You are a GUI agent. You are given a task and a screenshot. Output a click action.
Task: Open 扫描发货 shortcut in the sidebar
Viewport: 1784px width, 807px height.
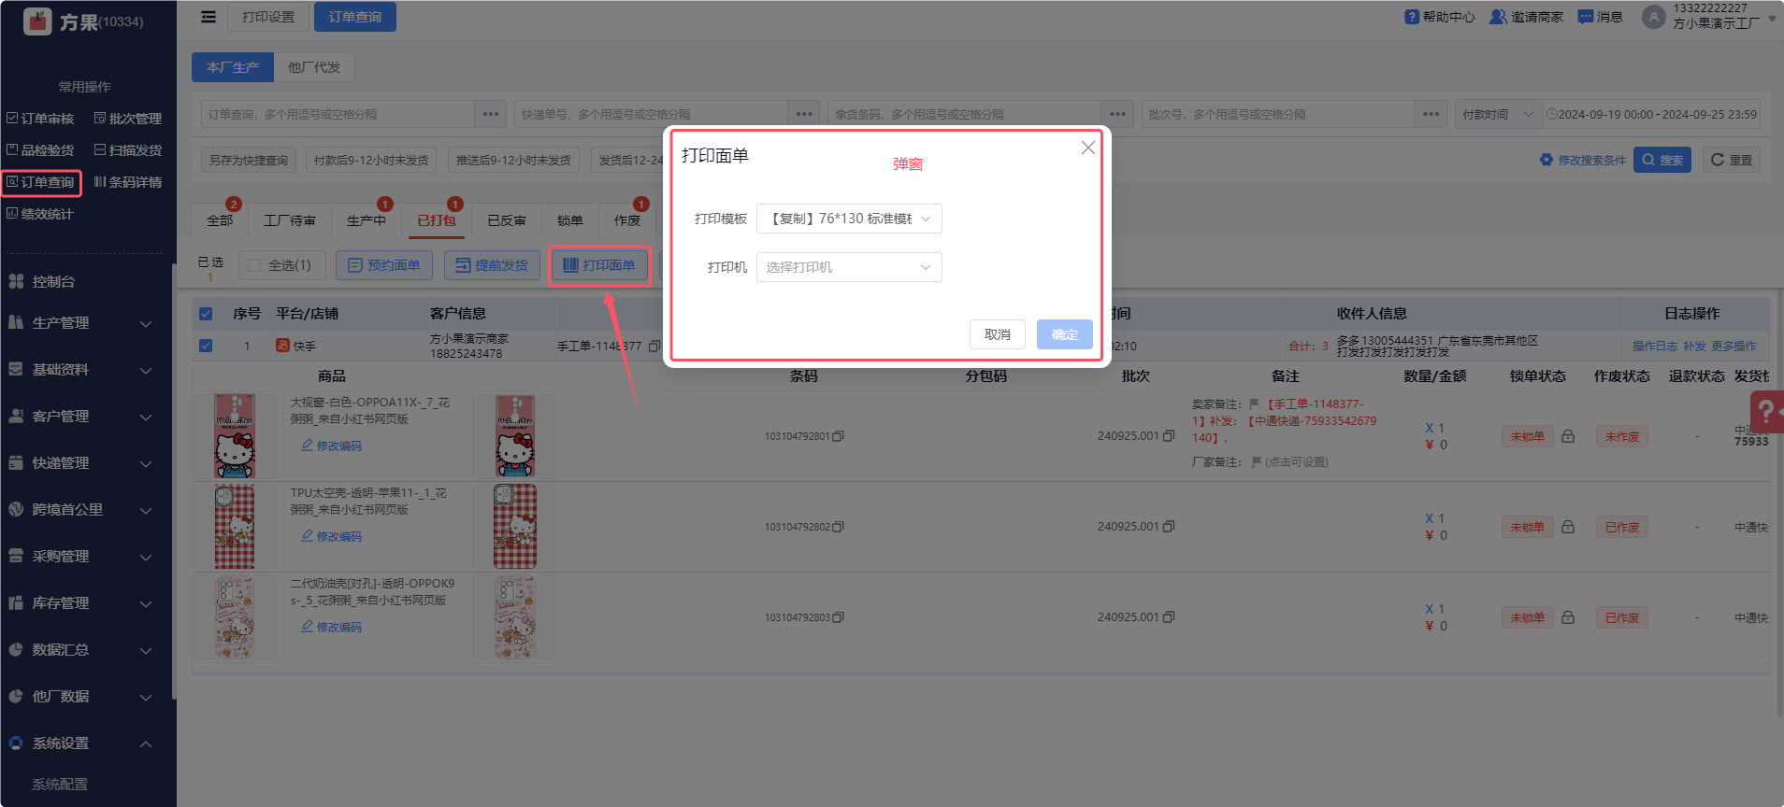click(128, 150)
